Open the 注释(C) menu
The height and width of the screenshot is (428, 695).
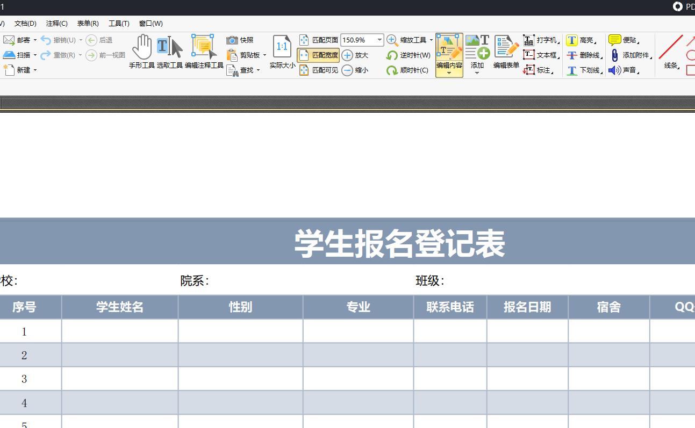click(56, 23)
